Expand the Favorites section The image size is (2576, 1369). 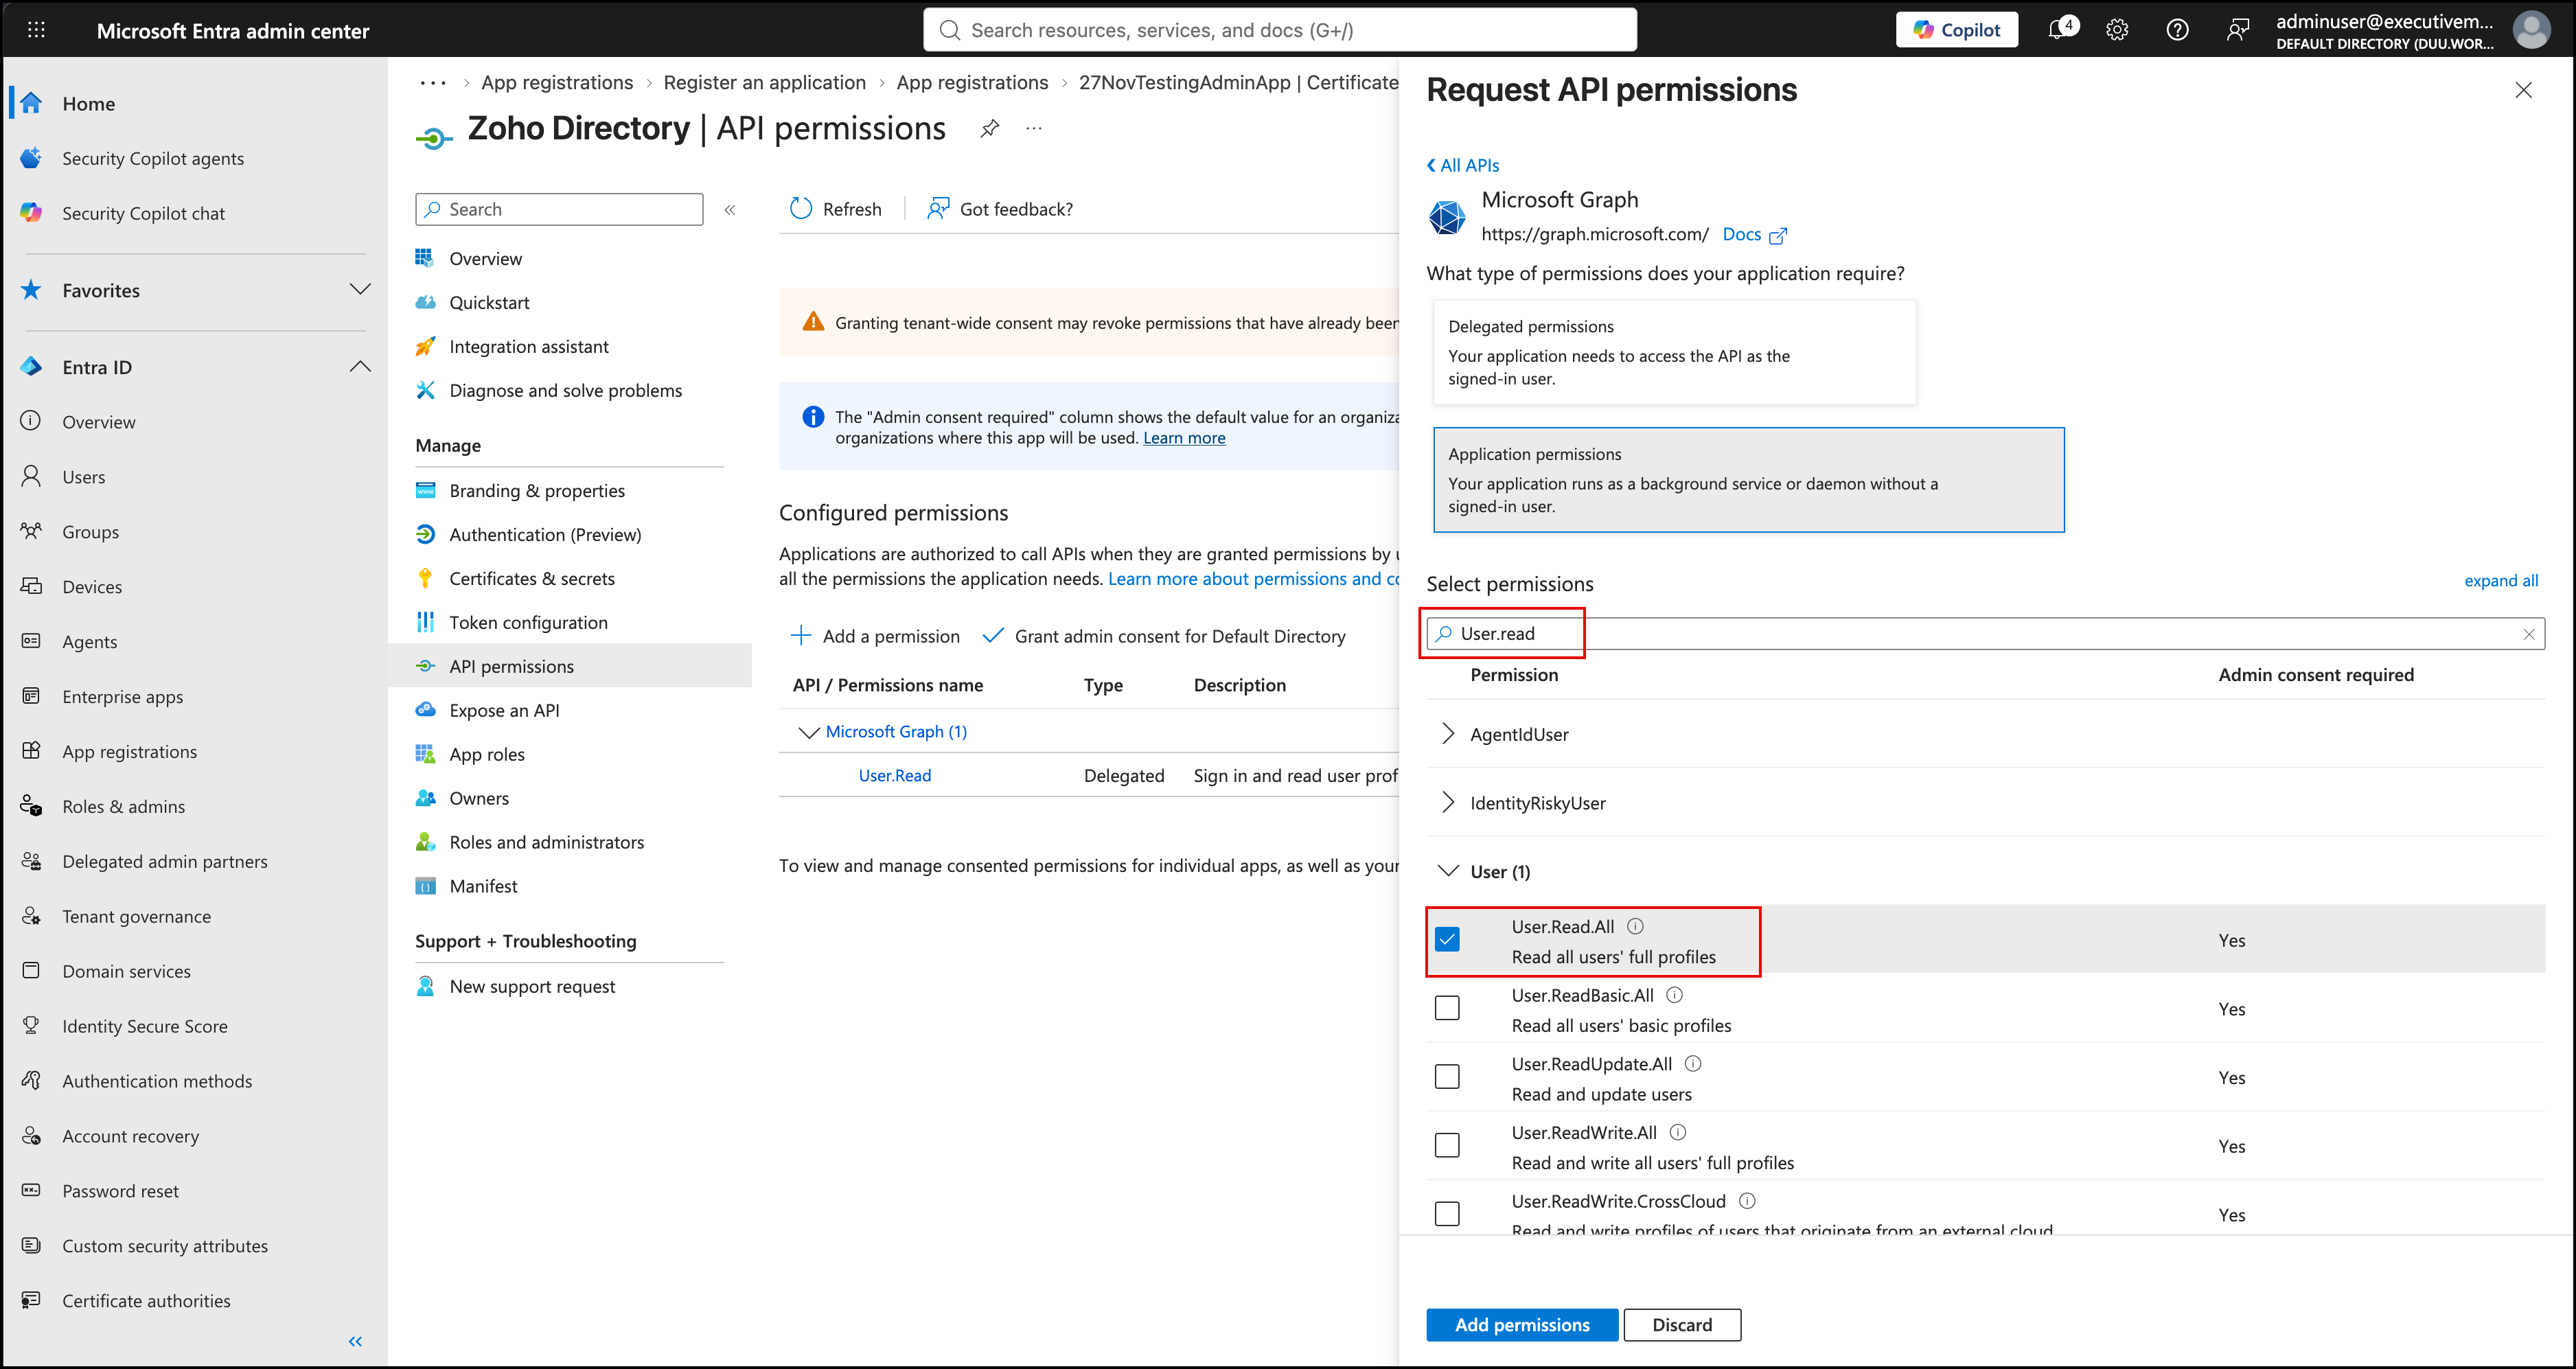pyautogui.click(x=360, y=290)
